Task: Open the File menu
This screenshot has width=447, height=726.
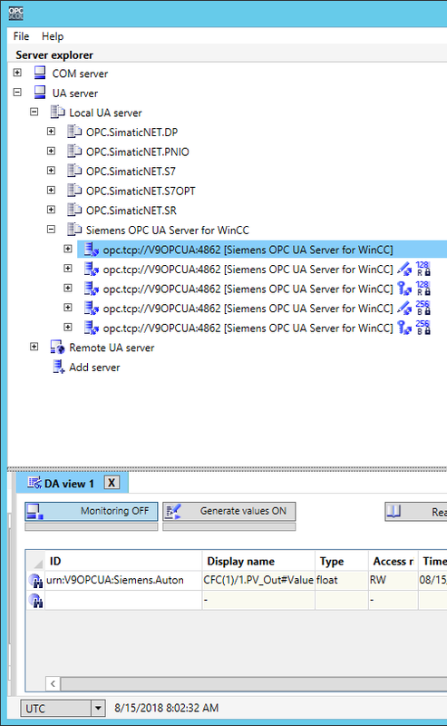Action: 21,36
